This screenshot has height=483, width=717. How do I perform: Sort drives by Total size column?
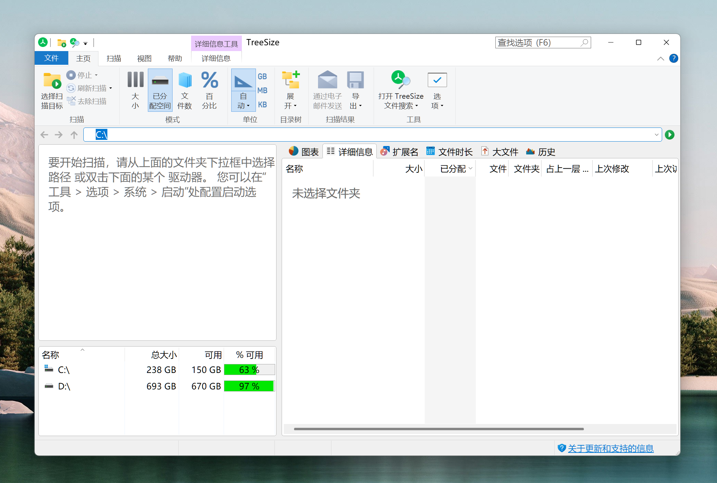click(x=152, y=355)
